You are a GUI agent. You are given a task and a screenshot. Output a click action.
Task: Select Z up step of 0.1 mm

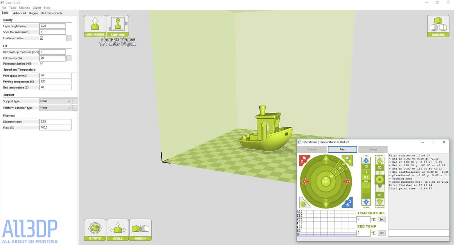click(x=366, y=177)
